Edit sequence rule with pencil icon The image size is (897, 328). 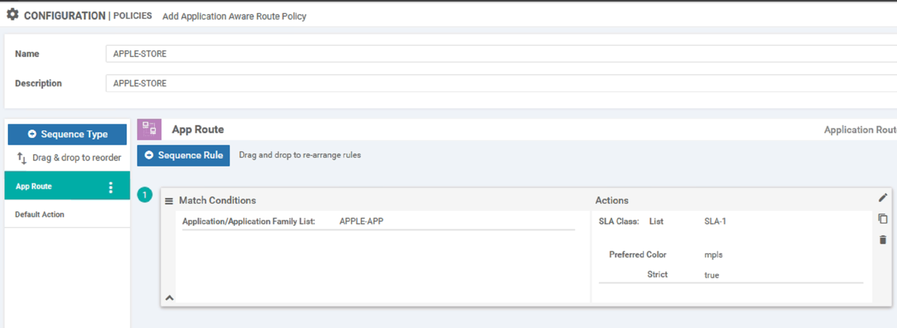pyautogui.click(x=883, y=198)
